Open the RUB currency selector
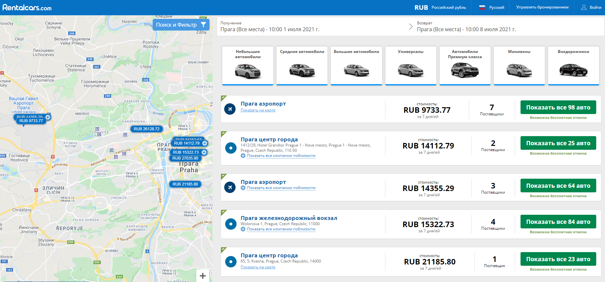Viewport: 605px width, 282px height. (x=440, y=7)
